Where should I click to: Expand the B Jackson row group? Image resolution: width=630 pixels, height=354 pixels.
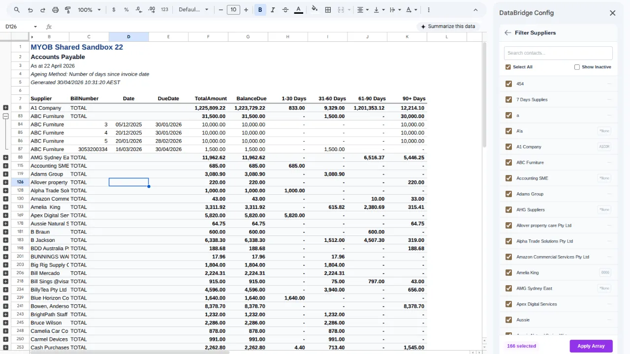point(5,240)
